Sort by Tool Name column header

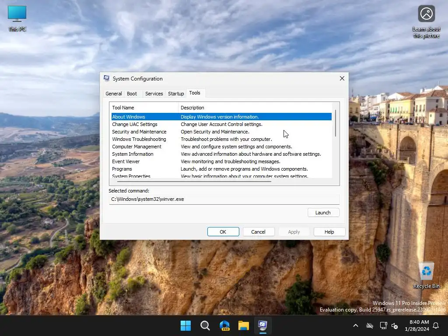pos(144,108)
